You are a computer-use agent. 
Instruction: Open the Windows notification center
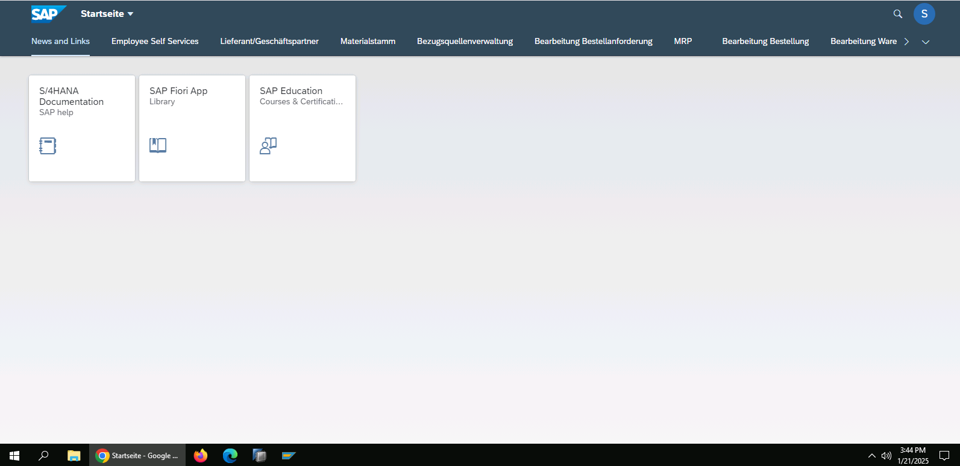point(944,456)
